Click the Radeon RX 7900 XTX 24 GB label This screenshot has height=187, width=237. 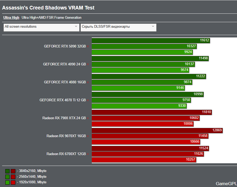[x=64, y=118]
